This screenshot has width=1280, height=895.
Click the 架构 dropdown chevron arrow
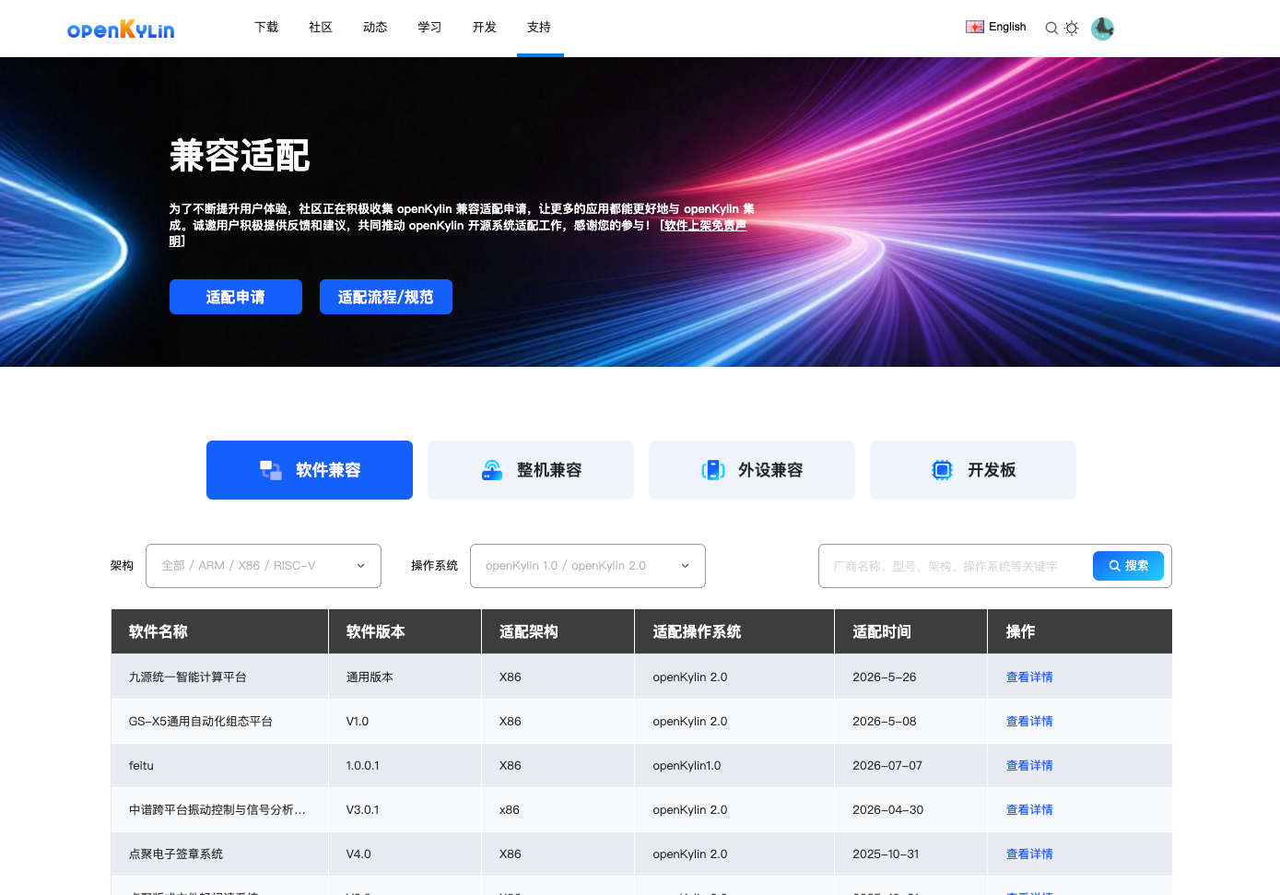[361, 566]
